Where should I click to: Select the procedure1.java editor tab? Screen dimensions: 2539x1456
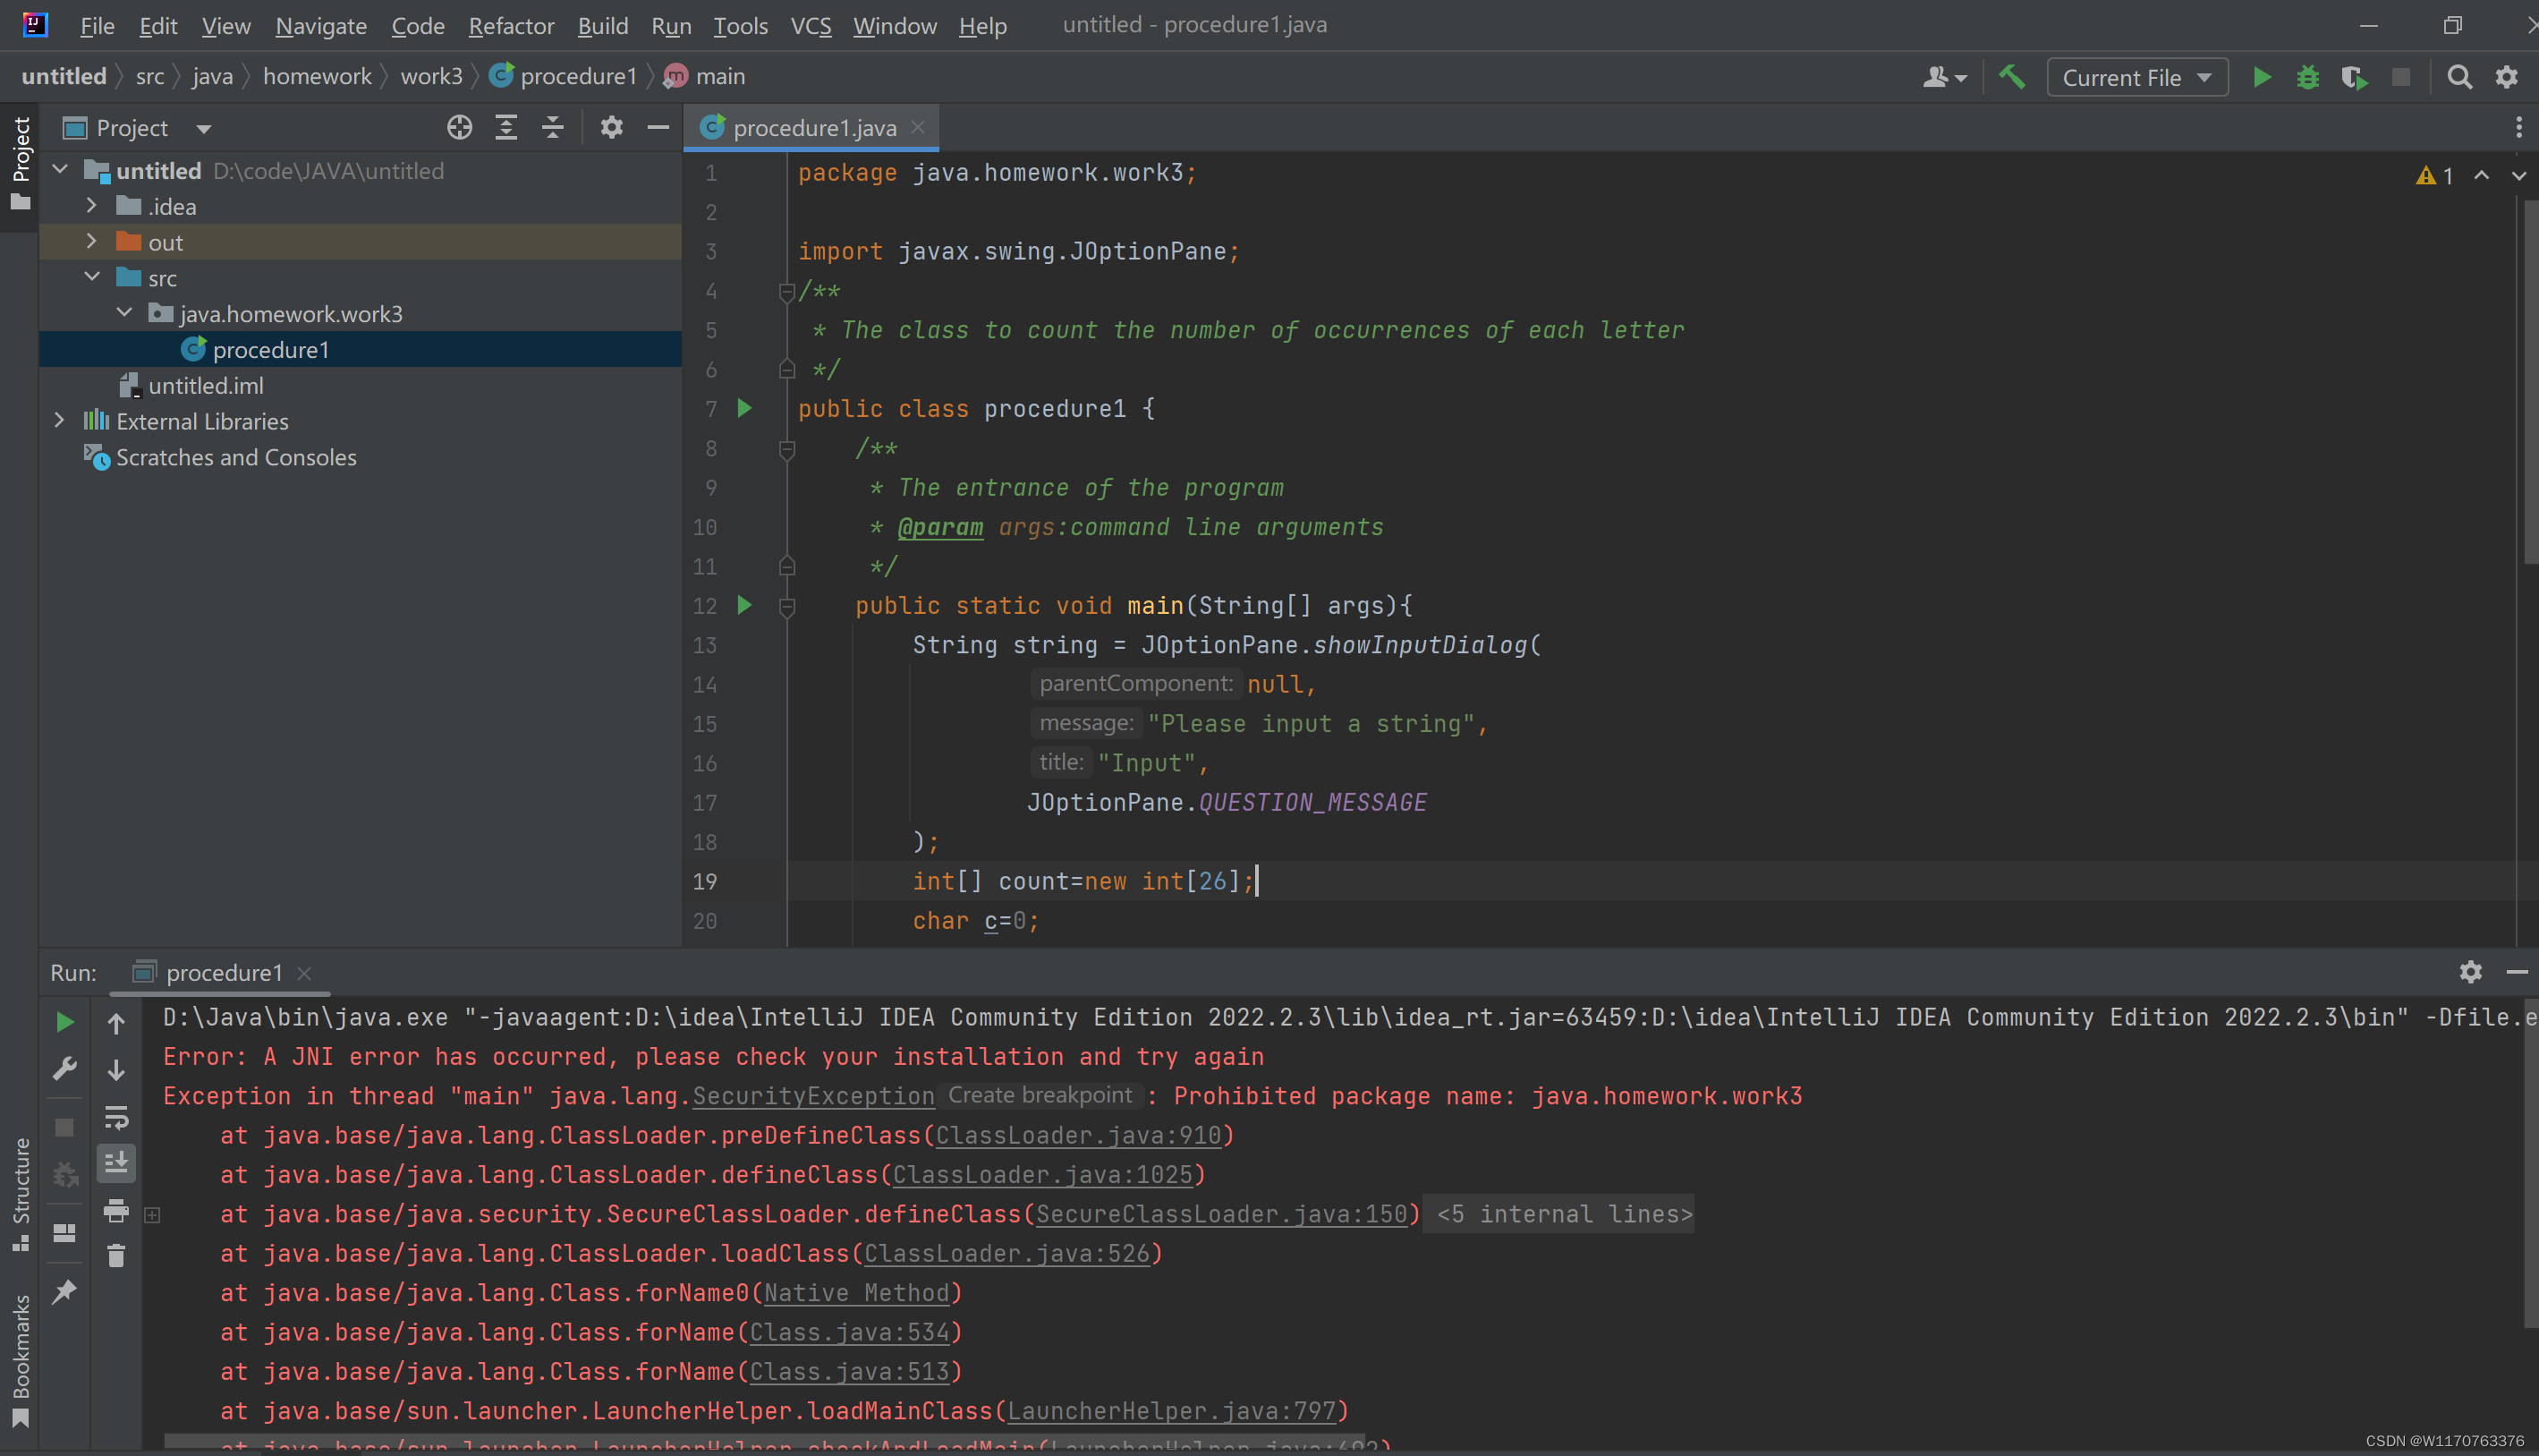click(x=812, y=128)
